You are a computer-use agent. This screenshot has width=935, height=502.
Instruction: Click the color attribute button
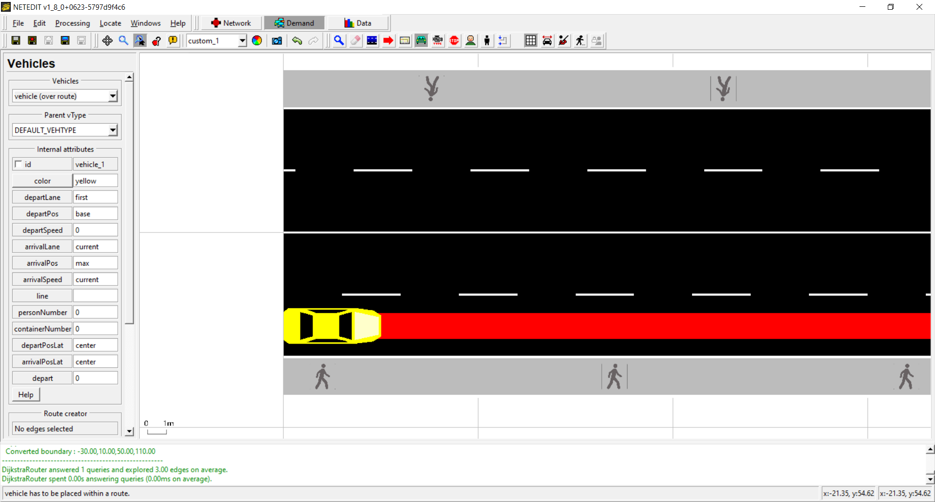pyautogui.click(x=42, y=181)
